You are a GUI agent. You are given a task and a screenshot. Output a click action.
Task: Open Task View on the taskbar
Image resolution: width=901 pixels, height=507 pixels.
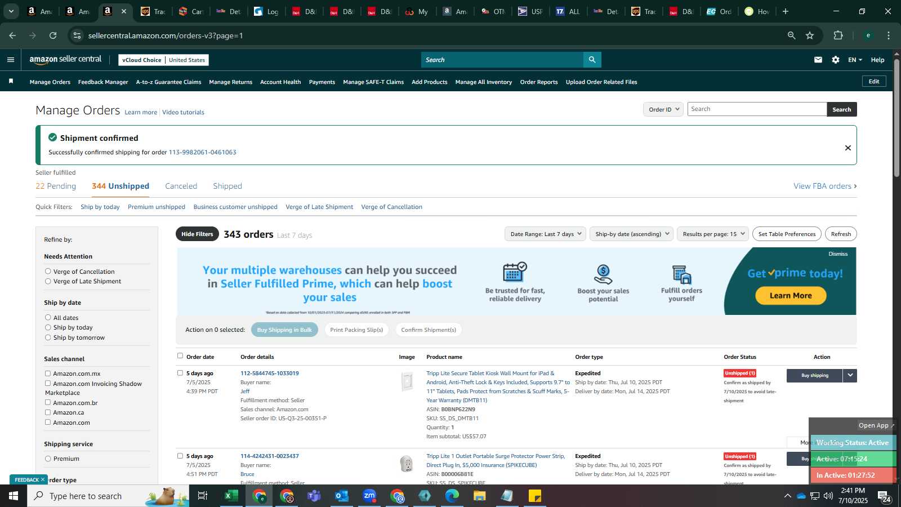click(203, 496)
